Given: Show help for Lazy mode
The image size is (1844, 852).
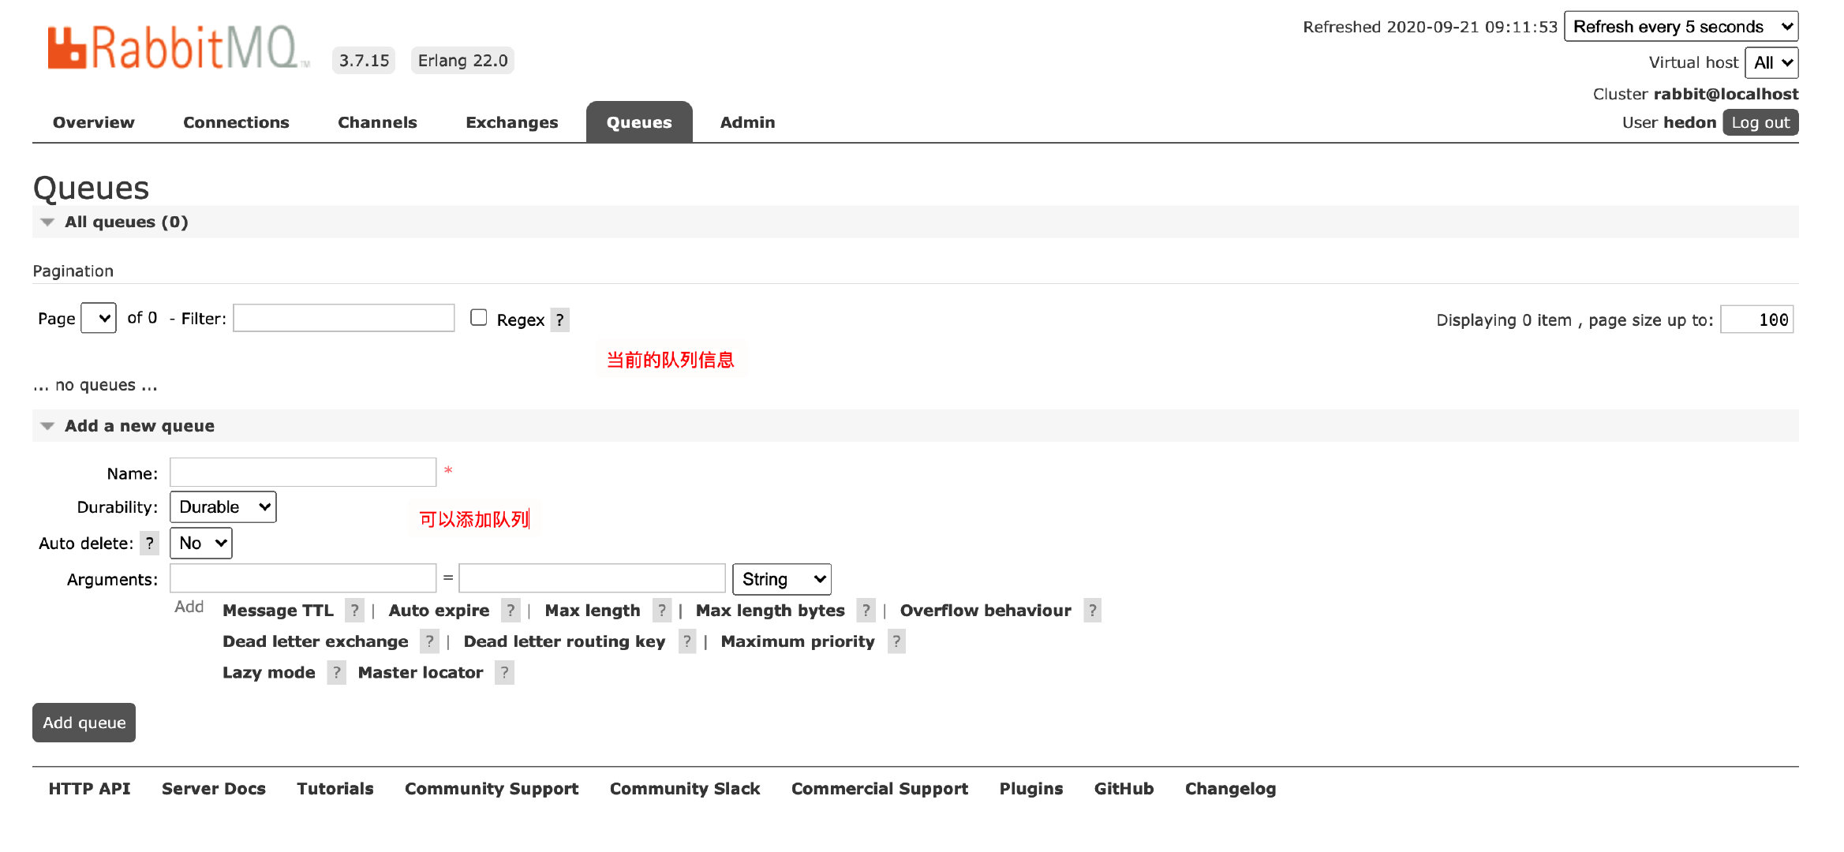Looking at the screenshot, I should click(x=336, y=673).
